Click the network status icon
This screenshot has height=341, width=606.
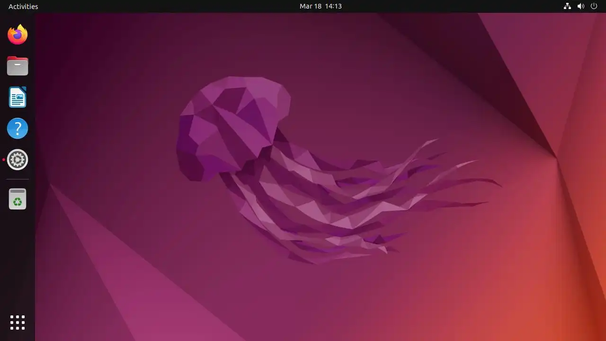click(567, 6)
